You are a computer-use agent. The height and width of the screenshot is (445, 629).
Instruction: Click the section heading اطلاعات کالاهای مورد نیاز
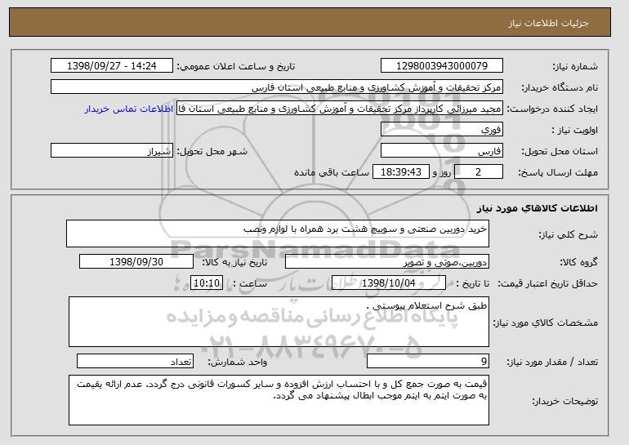coord(538,208)
